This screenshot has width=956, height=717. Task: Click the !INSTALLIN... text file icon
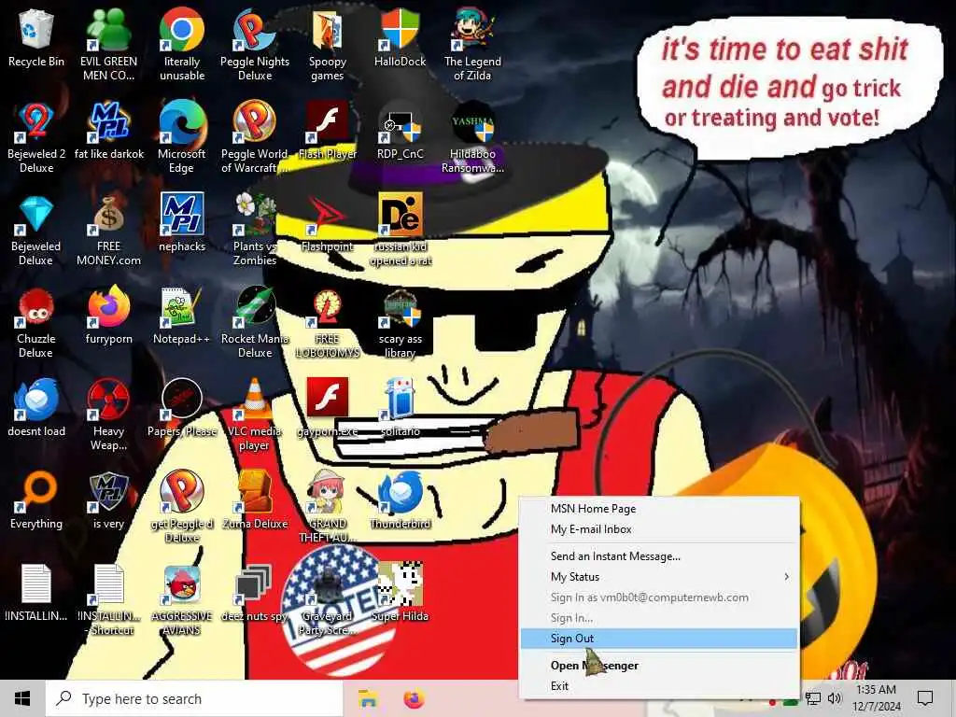point(36,593)
